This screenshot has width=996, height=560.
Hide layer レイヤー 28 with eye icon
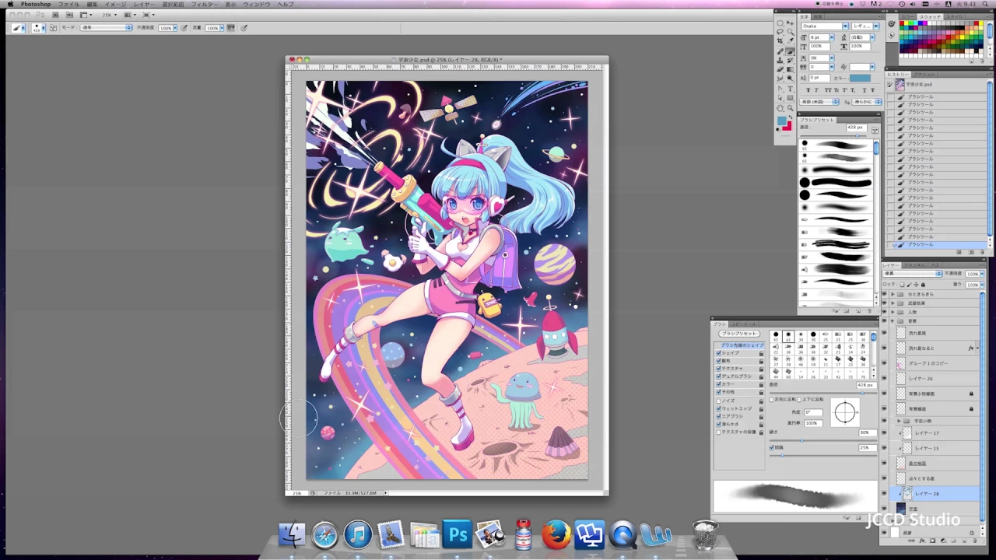click(x=885, y=494)
